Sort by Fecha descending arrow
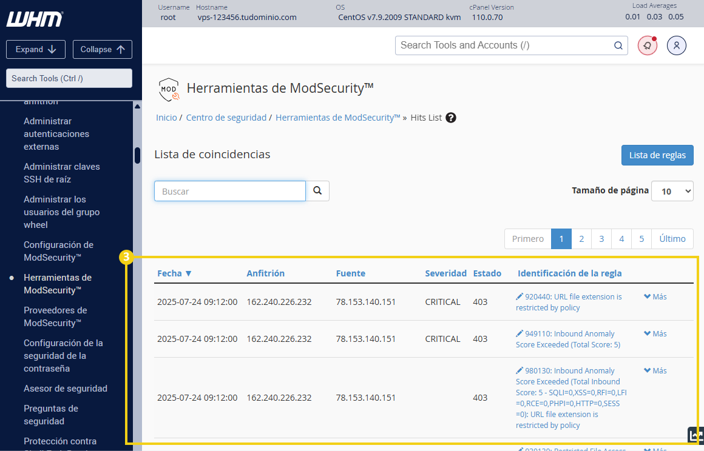704x451 pixels. [189, 273]
